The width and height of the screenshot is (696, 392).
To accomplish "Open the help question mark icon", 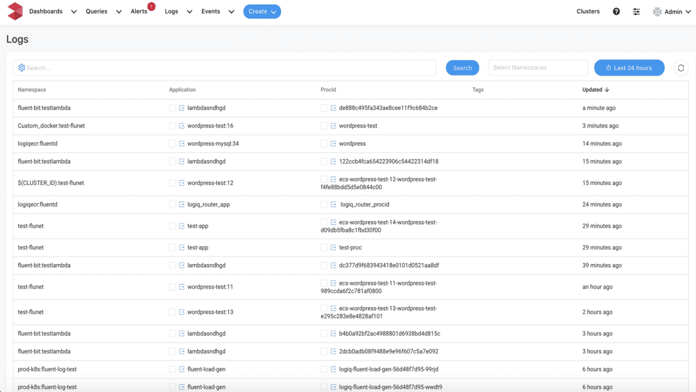I will [x=616, y=12].
